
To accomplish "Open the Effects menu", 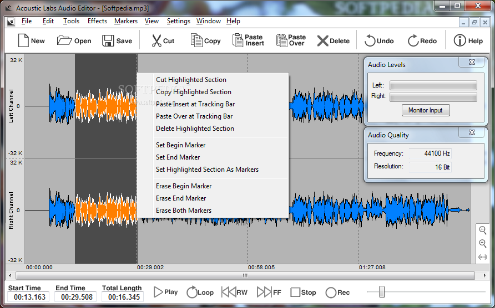I will point(97,21).
